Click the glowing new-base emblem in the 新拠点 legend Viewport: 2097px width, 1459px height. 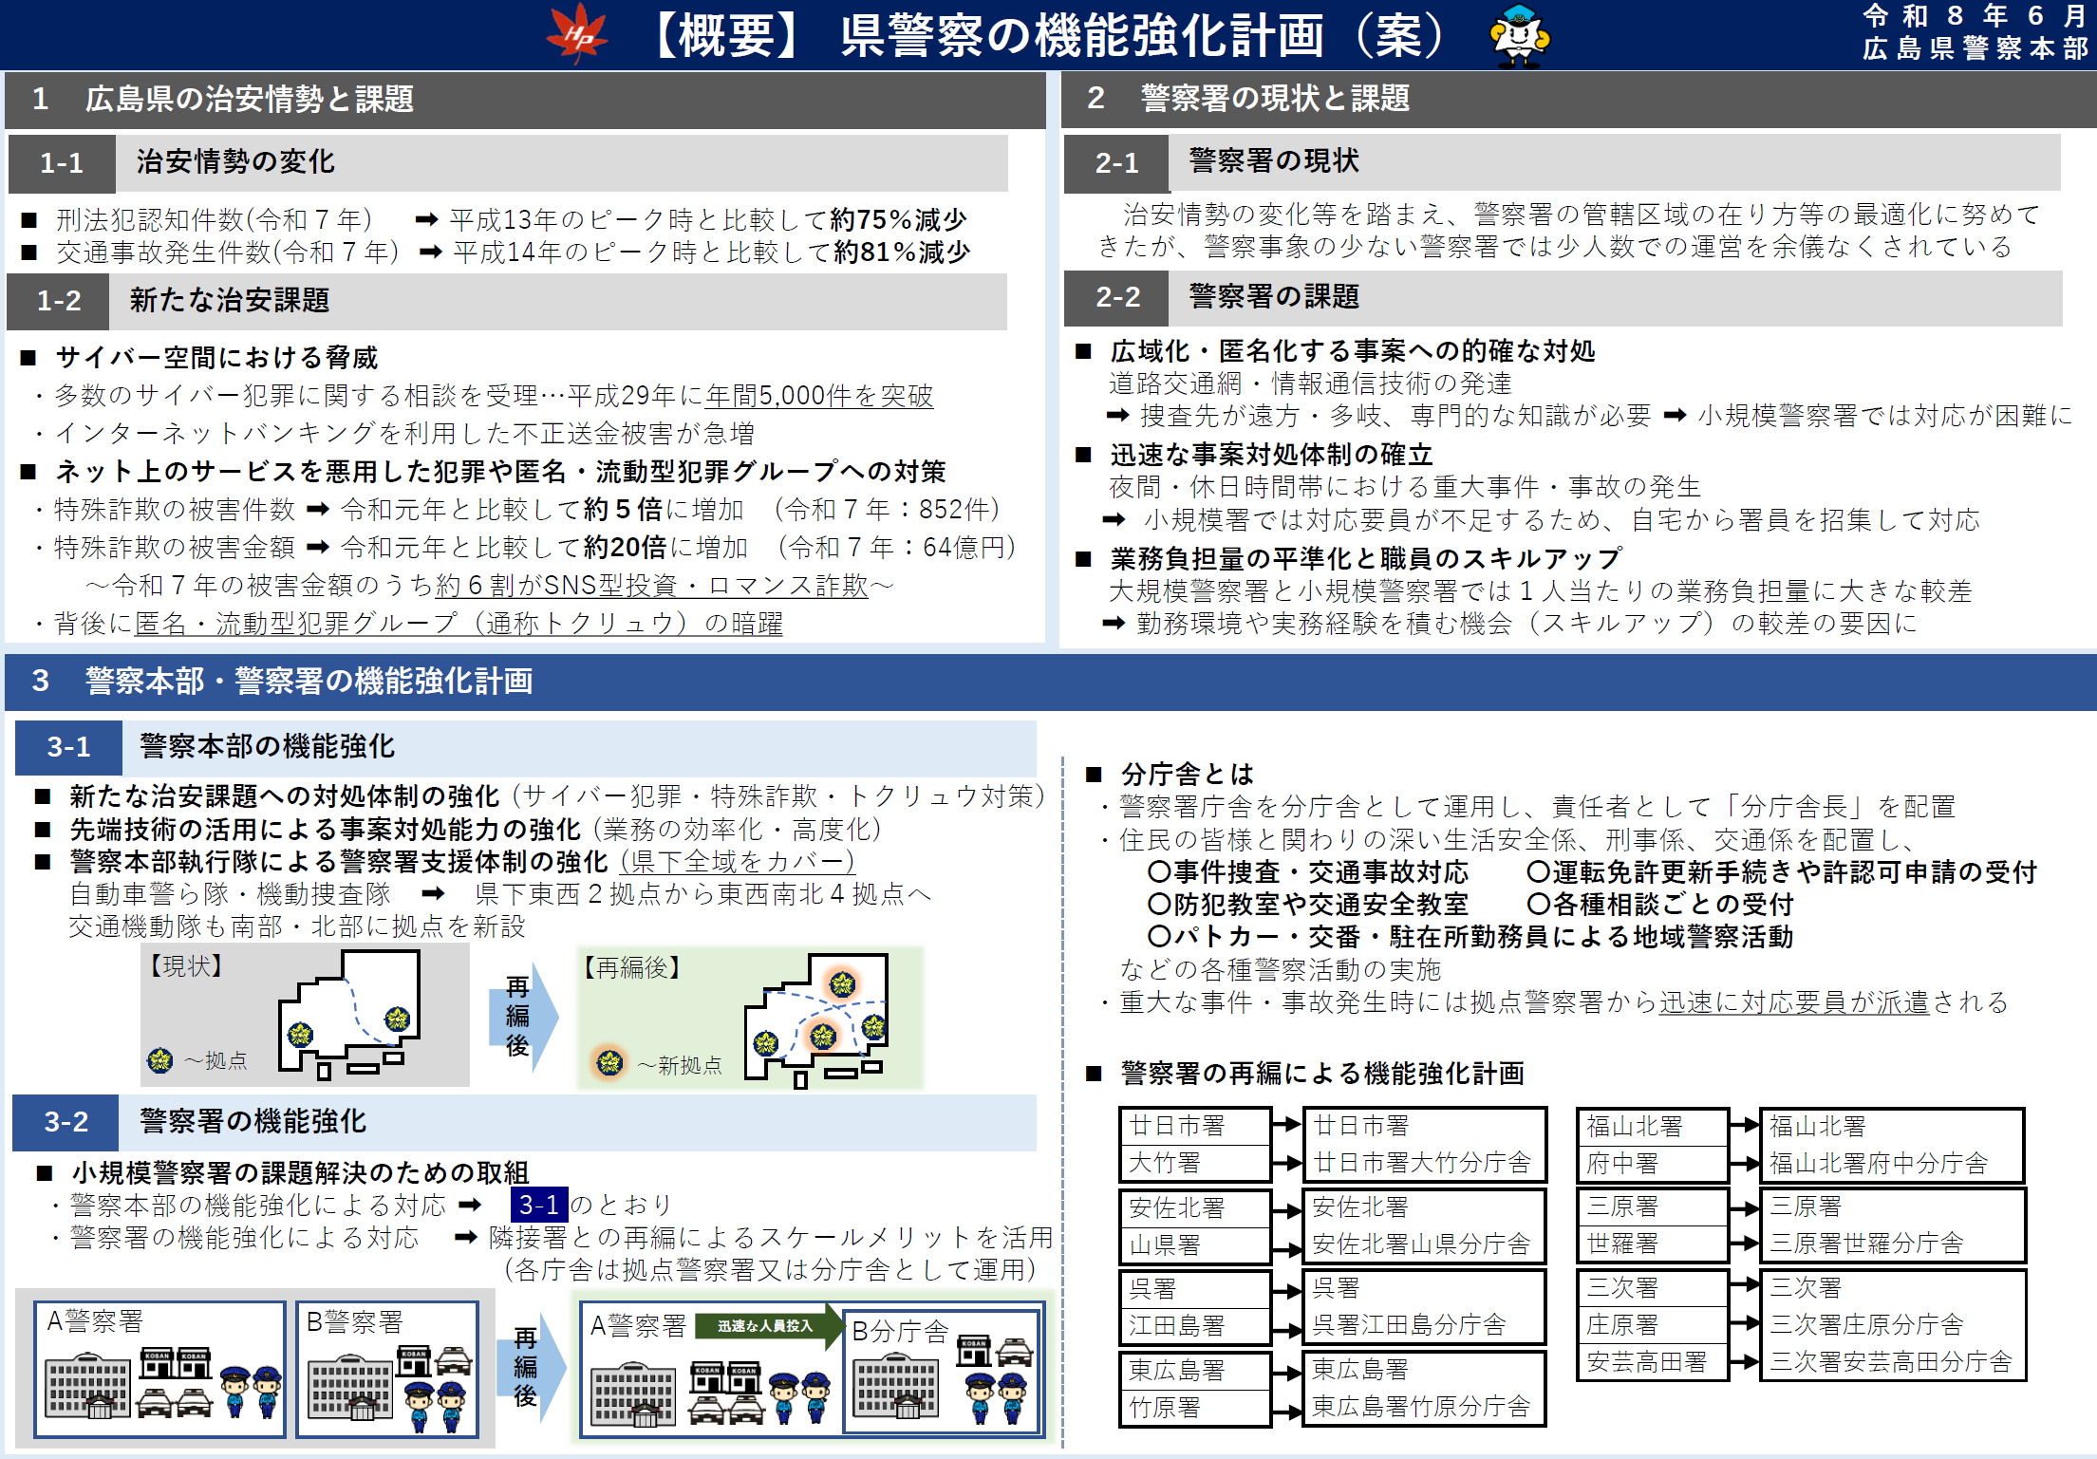click(609, 1061)
